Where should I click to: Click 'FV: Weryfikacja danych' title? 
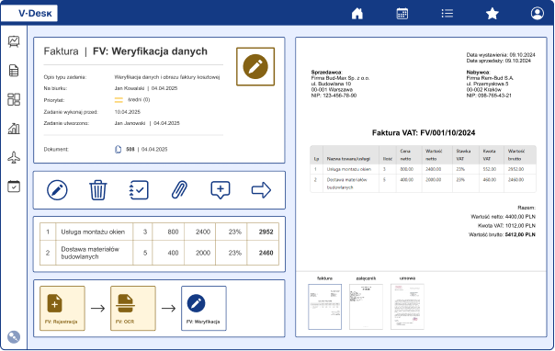150,51
